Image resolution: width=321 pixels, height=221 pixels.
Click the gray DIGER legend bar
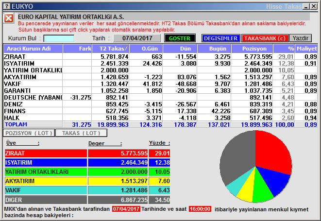click(46, 200)
